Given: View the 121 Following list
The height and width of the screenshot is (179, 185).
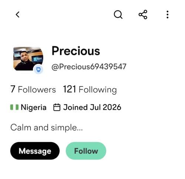Looking at the screenshot, I should [x=90, y=89].
